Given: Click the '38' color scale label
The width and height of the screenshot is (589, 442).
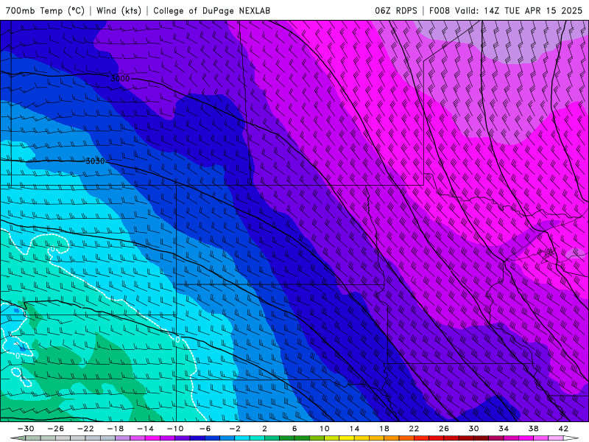Looking at the screenshot, I should click(x=533, y=429).
